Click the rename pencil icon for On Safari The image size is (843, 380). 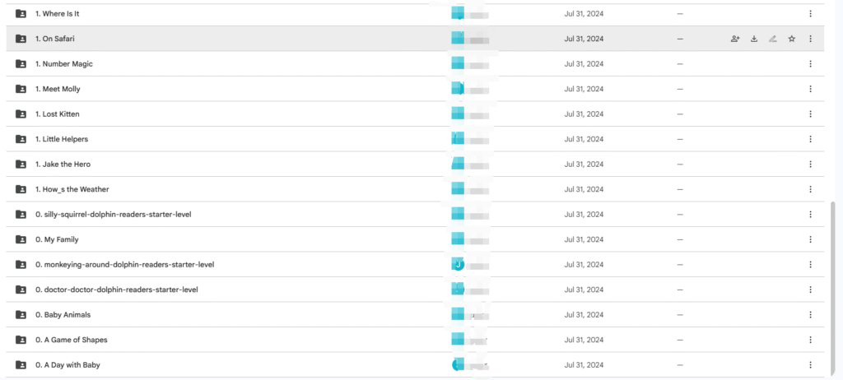(772, 39)
